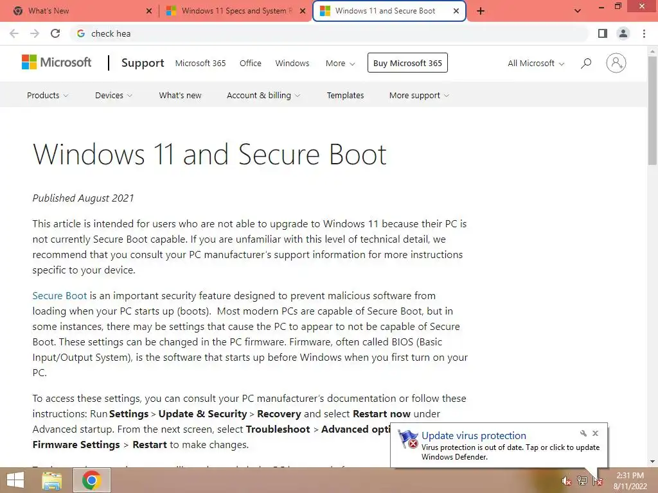The height and width of the screenshot is (493, 658).
Task: Close the Windows 11 Specs tab
Action: point(303,11)
